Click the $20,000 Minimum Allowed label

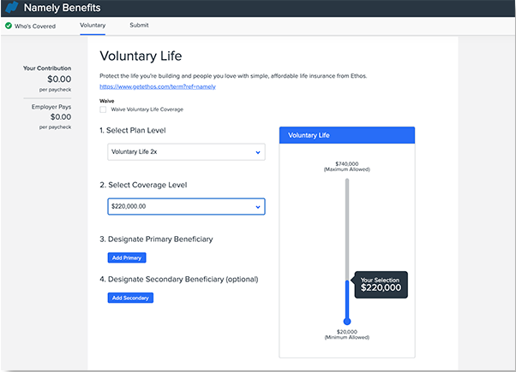click(346, 335)
